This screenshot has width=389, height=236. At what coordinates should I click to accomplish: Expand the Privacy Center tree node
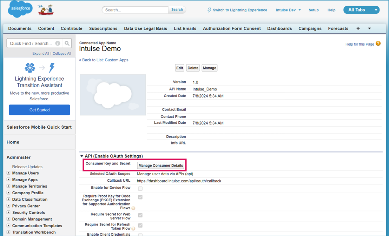8,206
